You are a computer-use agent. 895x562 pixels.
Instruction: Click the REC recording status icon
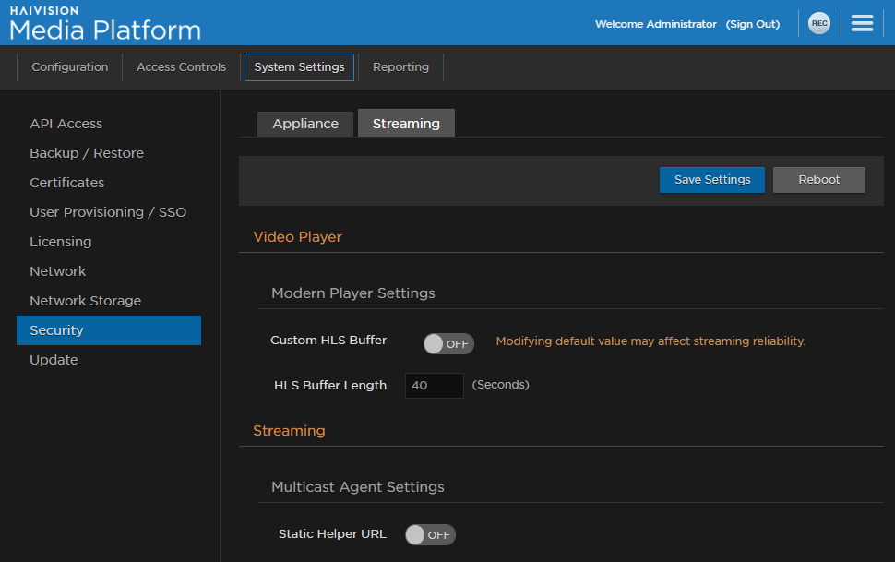coord(818,23)
